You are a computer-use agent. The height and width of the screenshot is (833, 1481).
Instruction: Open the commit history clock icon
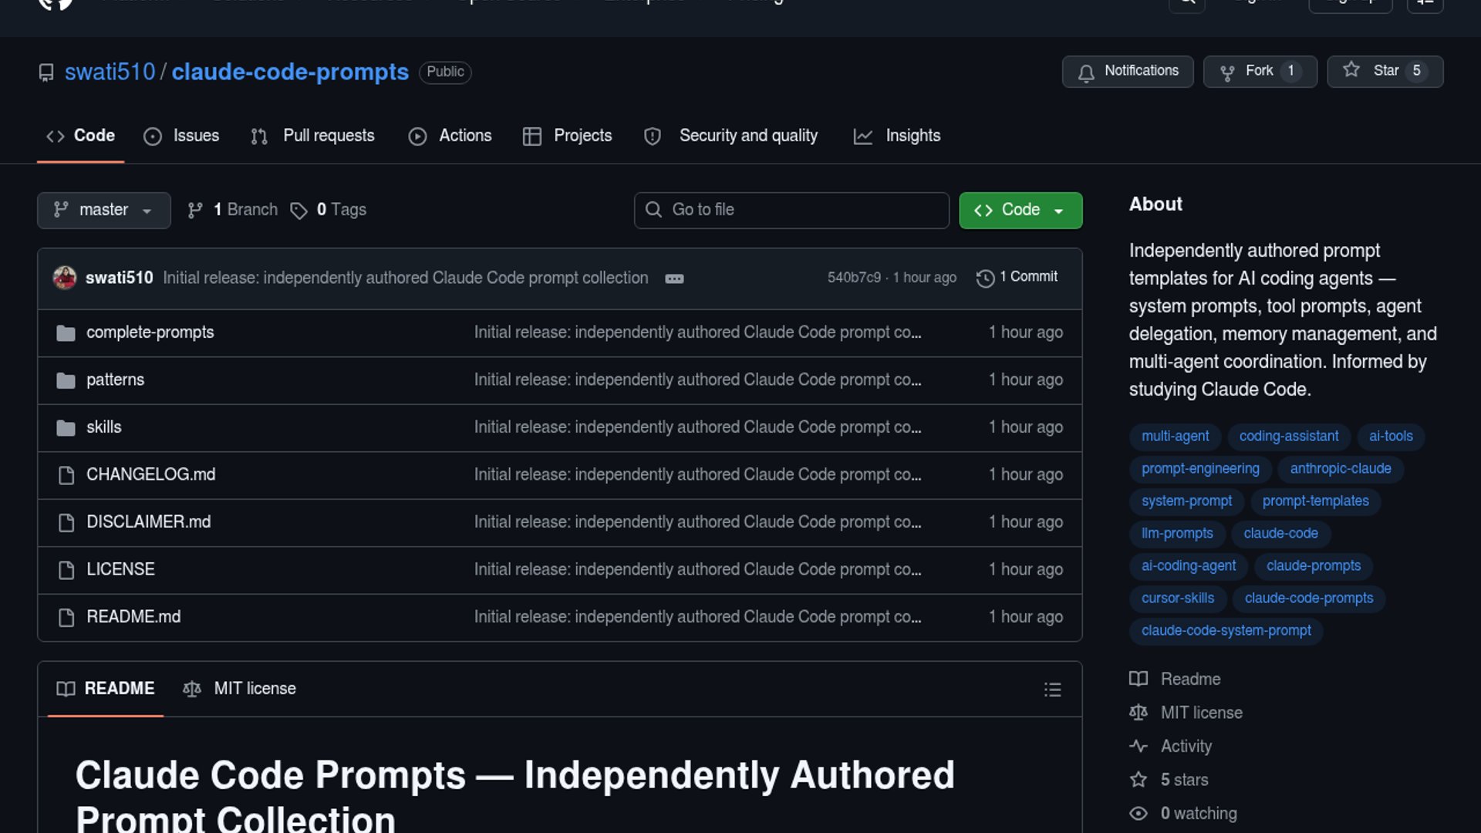(x=985, y=278)
